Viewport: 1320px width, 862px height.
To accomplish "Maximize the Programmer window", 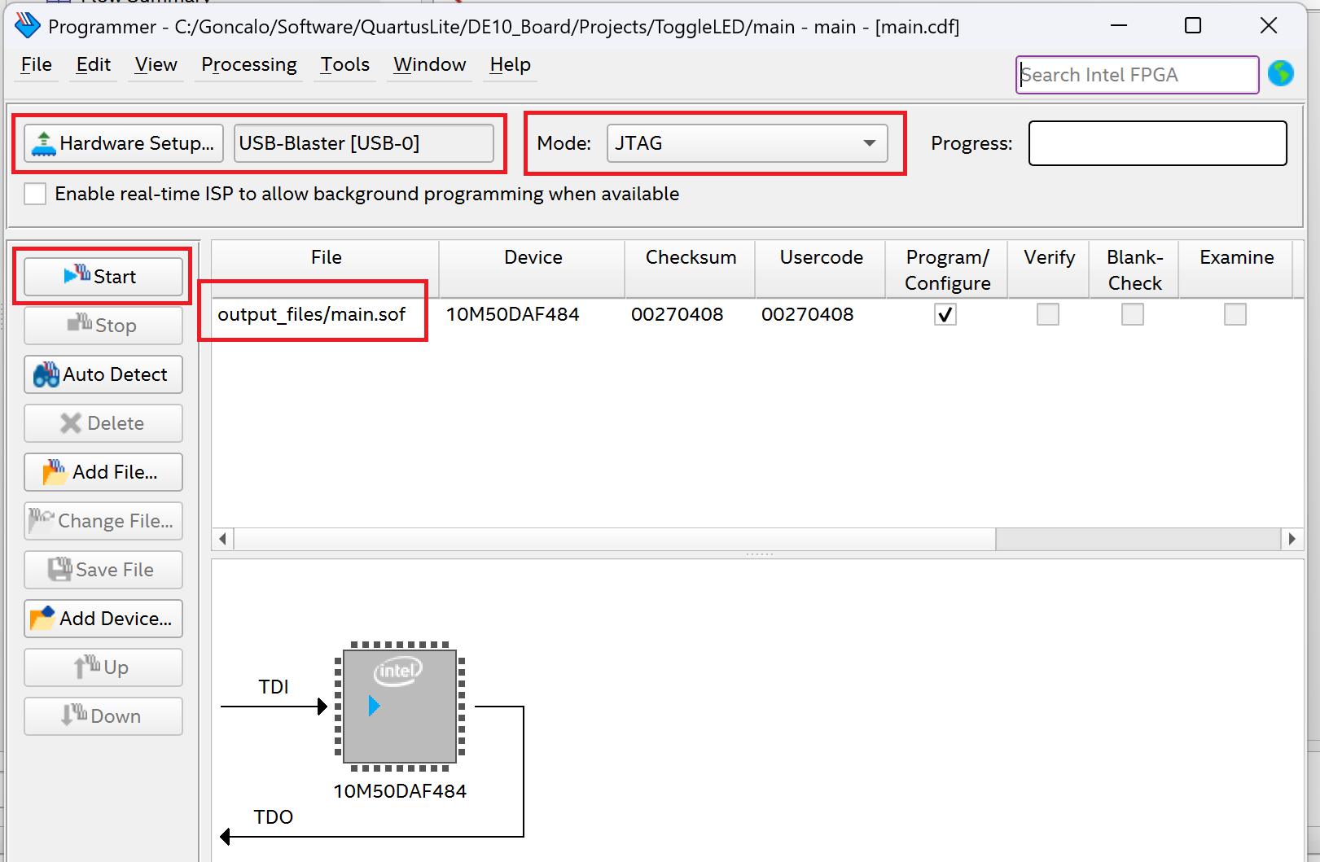I will [1193, 26].
